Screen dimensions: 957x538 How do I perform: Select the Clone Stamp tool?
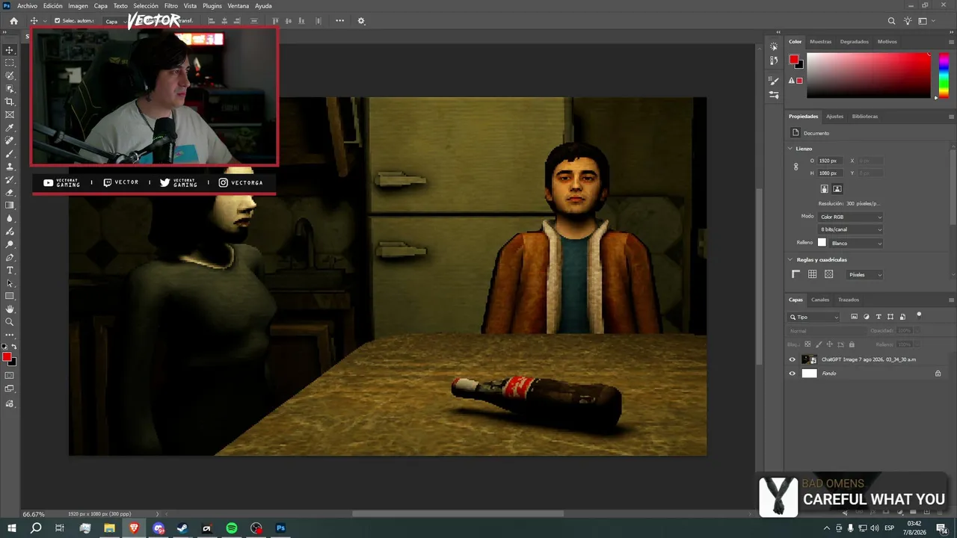[10, 167]
